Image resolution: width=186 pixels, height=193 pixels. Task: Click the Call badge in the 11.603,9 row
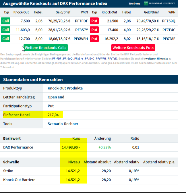coord(6,30)
